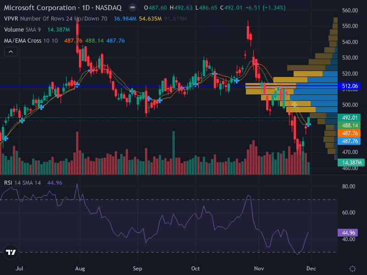Click the low price L486.65 in the header
The width and height of the screenshot is (367, 275).
206,8
